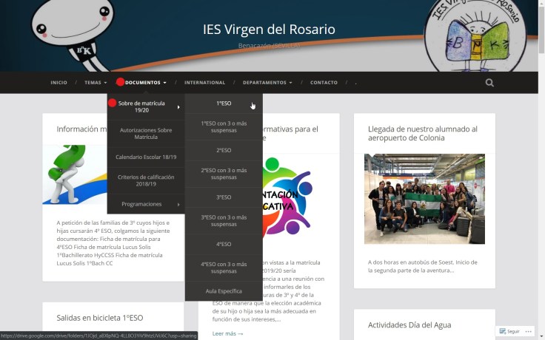Open Criterios de calificación 2018/19
This screenshot has height=340, width=545.
(146, 180)
